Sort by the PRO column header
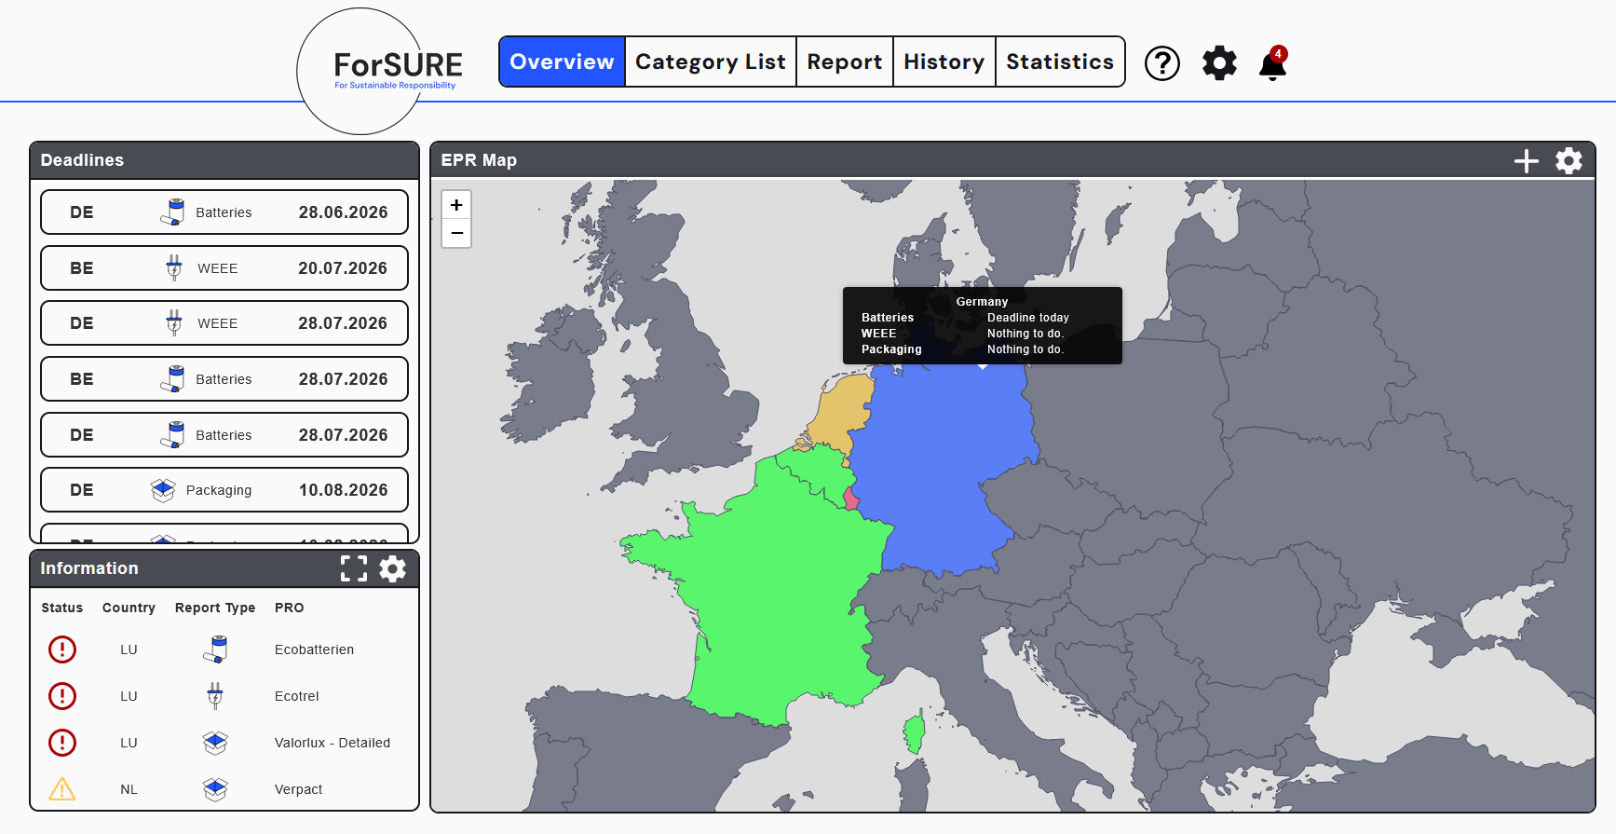 click(289, 608)
